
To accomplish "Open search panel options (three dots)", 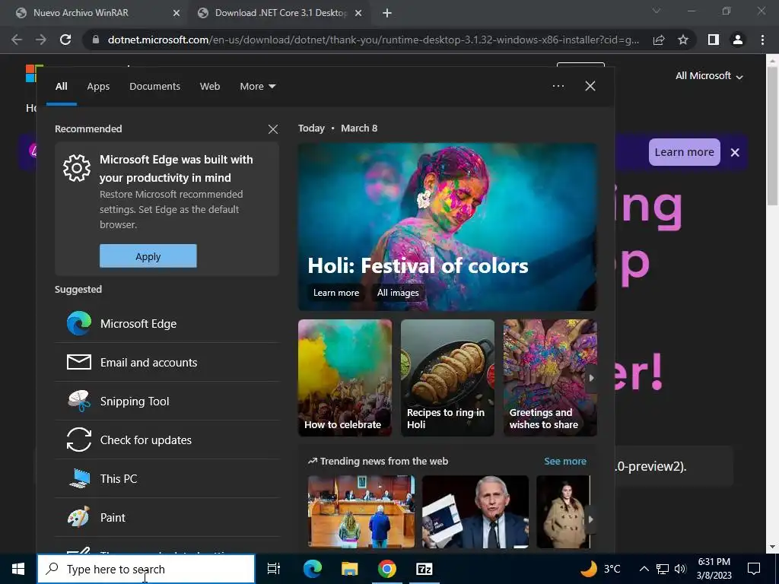I will point(558,86).
